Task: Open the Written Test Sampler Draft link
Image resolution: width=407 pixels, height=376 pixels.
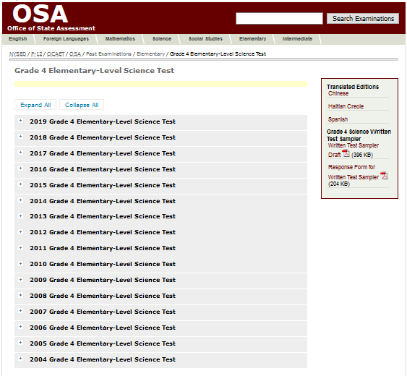Action: (x=354, y=150)
